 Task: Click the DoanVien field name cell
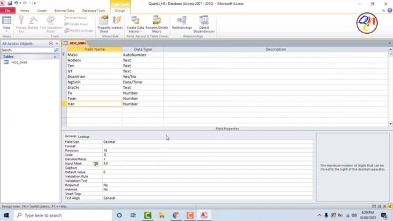(x=95, y=77)
